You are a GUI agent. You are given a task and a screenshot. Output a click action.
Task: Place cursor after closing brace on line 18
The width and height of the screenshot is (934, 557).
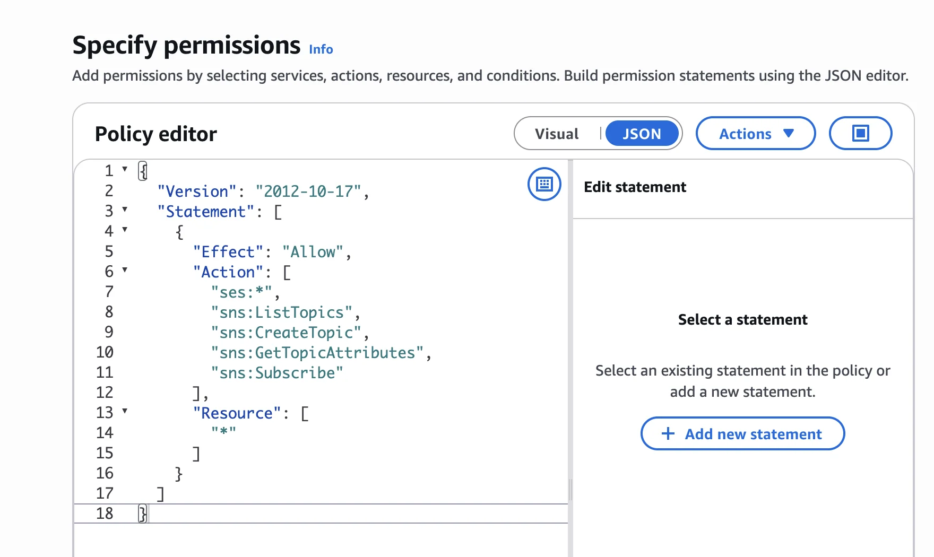click(148, 514)
